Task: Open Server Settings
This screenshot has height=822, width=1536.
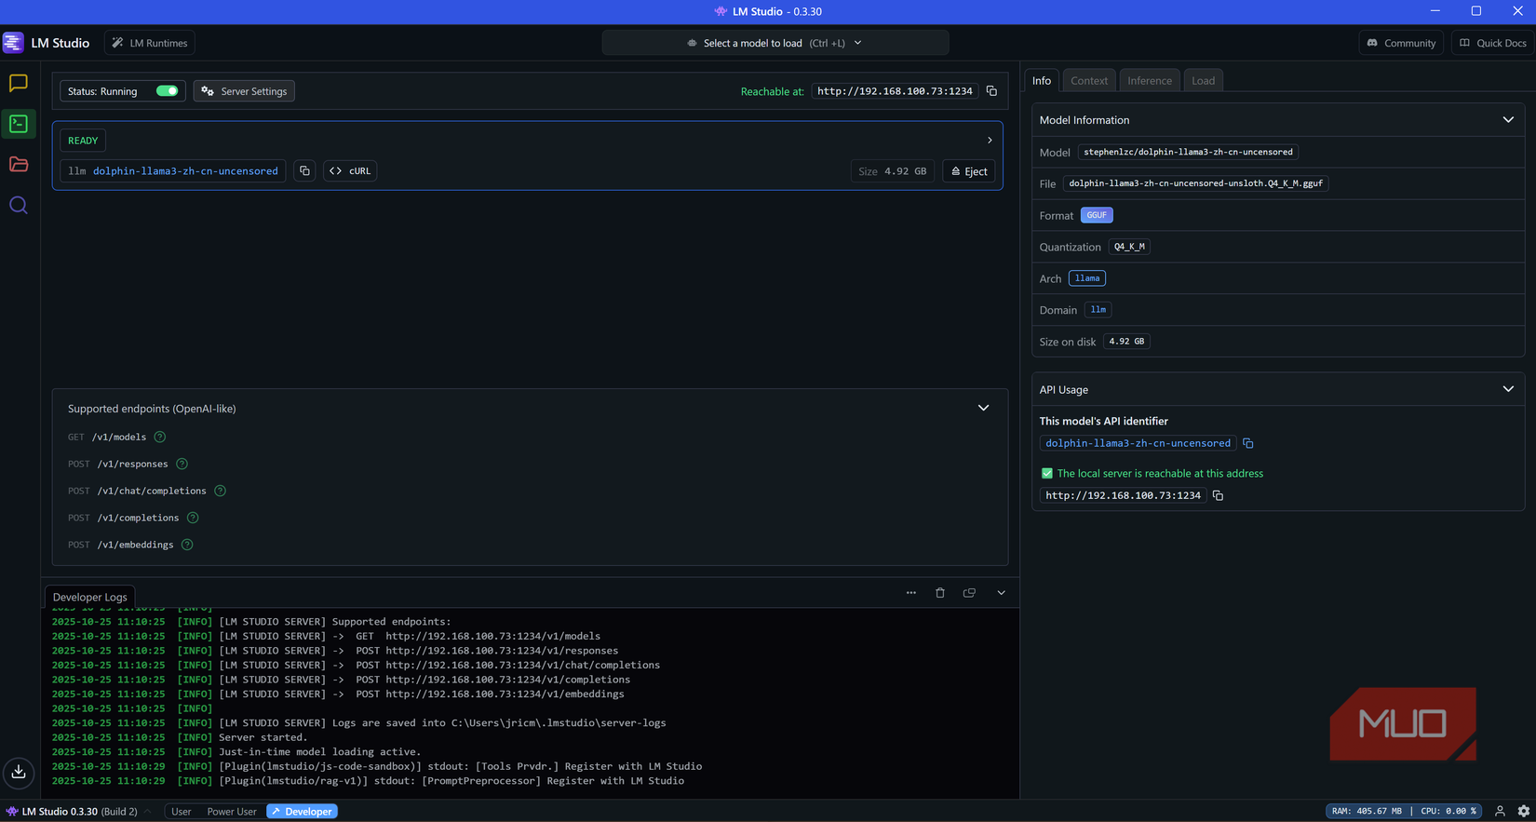Action: [x=244, y=91]
